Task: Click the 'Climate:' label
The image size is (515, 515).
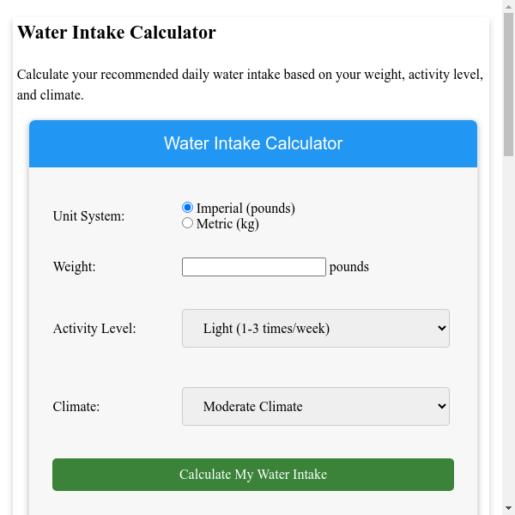Action: [x=76, y=407]
